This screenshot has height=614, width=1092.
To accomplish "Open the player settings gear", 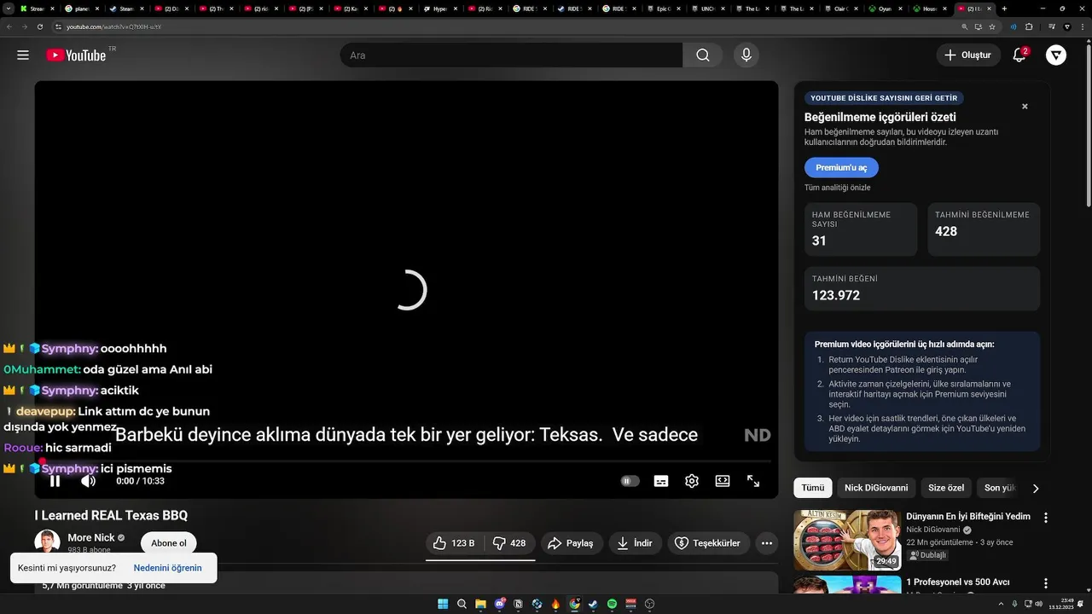I will click(692, 481).
